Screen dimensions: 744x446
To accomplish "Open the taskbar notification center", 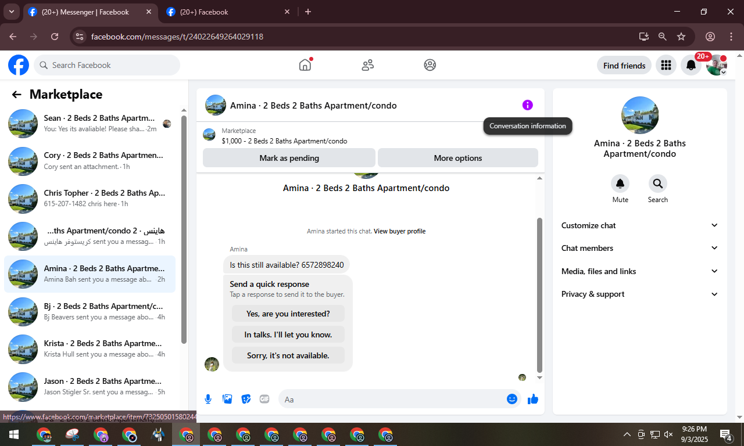I will click(x=726, y=434).
